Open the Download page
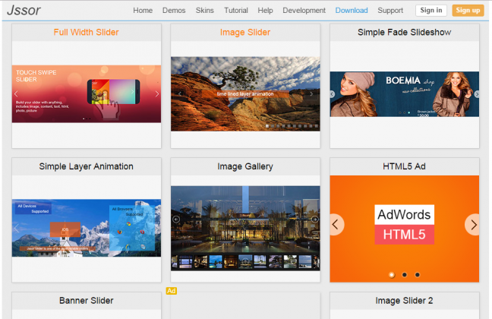Image resolution: width=492 pixels, height=319 pixels. point(352,11)
